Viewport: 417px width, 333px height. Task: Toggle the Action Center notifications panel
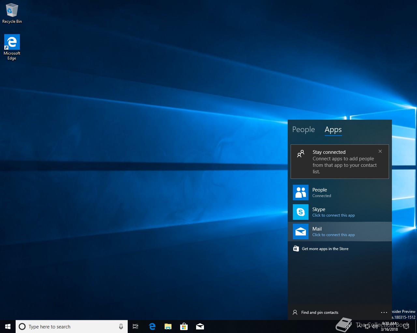coord(406,326)
